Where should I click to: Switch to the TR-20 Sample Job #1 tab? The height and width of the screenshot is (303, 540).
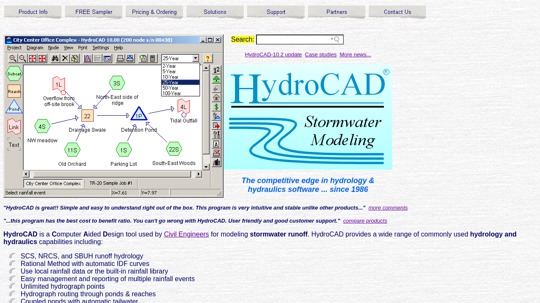click(x=111, y=183)
